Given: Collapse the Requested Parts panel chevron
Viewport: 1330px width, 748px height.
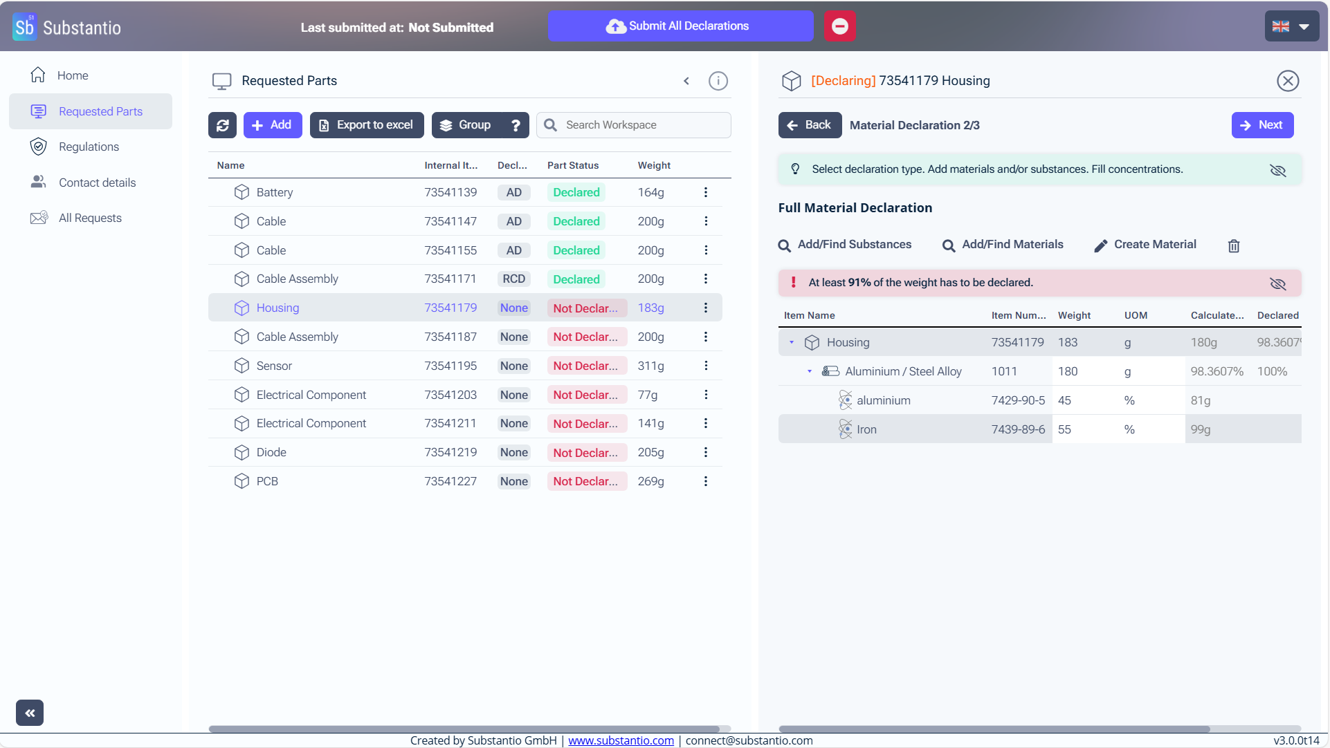Looking at the screenshot, I should 686,81.
